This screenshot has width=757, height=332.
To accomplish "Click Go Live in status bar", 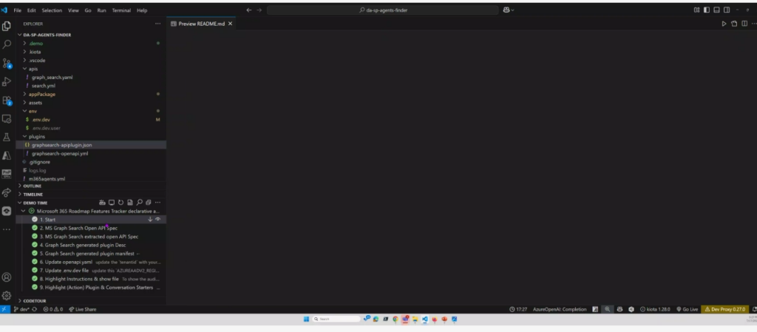I will [687, 309].
